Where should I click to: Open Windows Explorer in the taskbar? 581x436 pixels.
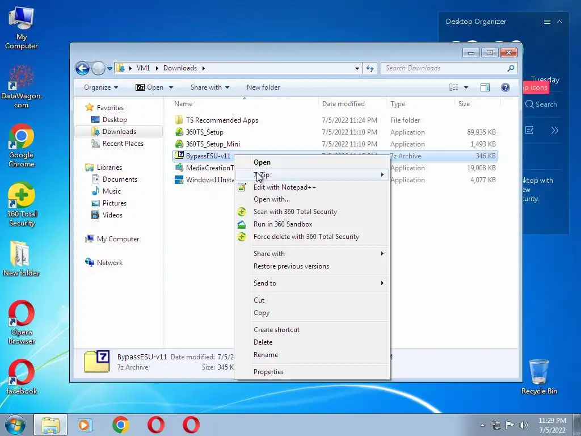[x=50, y=425]
